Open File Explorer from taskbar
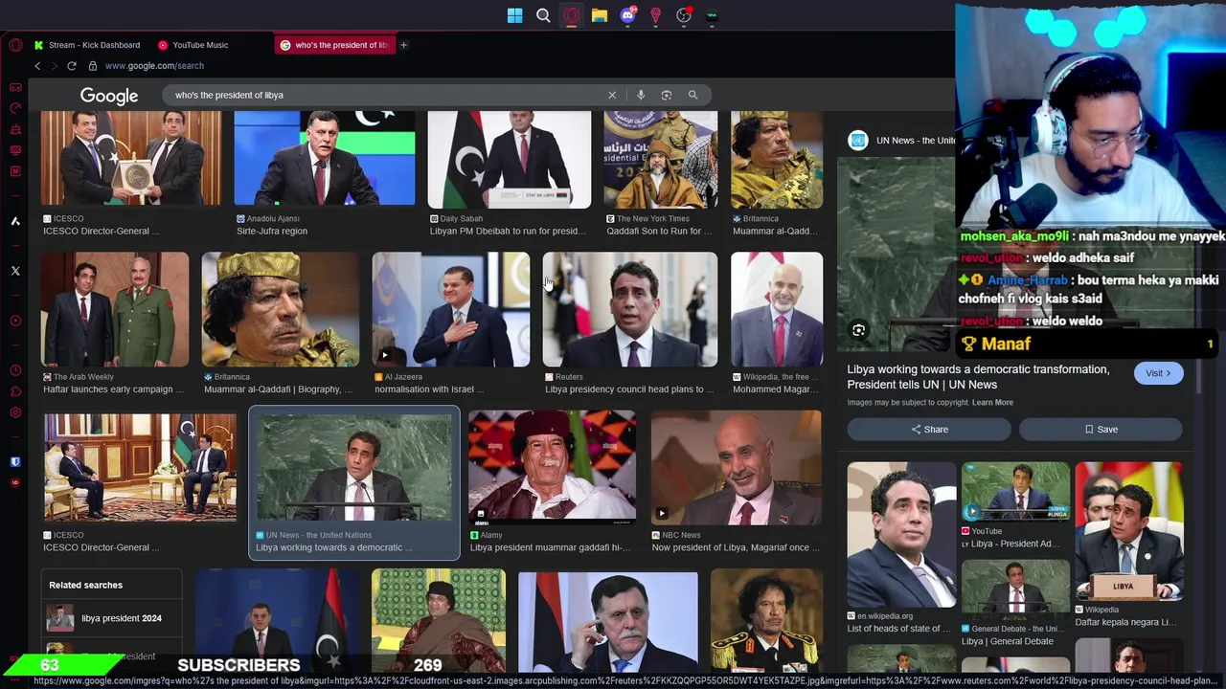Screen dimensions: 1226x689 (600, 15)
